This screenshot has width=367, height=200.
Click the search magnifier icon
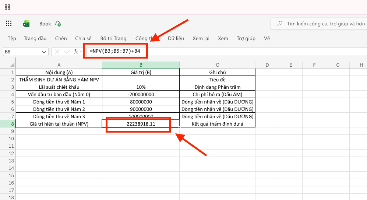[280, 24]
